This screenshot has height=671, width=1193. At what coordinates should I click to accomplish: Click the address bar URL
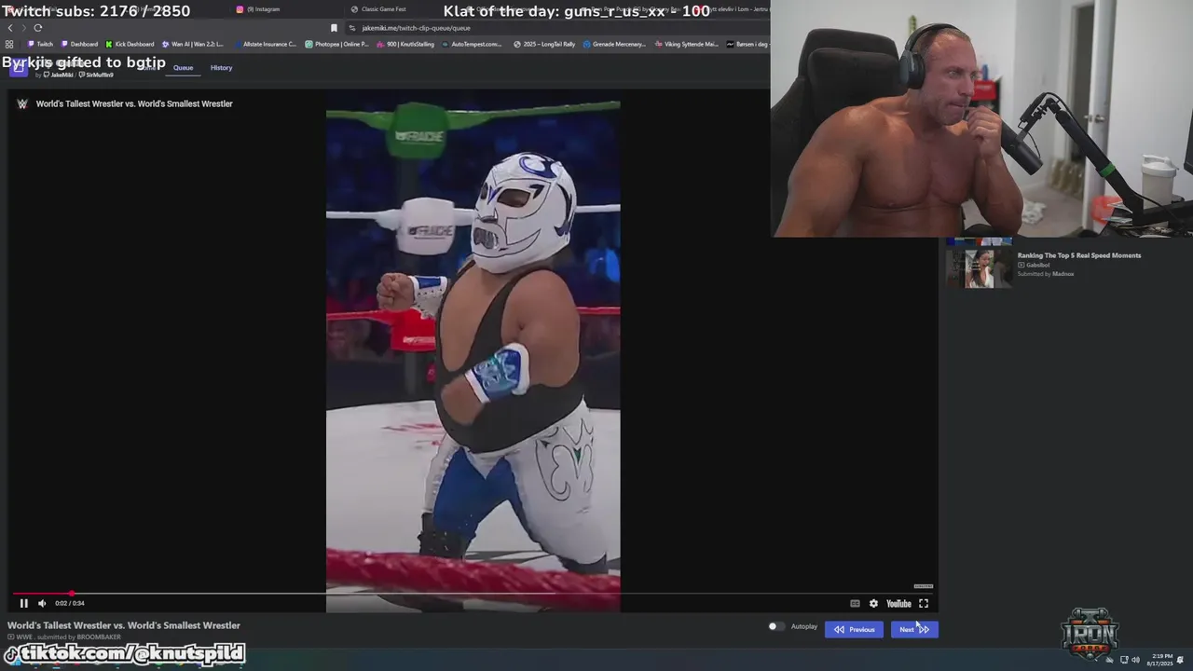pos(416,28)
